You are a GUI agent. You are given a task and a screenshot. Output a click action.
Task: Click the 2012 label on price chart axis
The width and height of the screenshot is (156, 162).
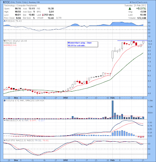(x=65, y=98)
